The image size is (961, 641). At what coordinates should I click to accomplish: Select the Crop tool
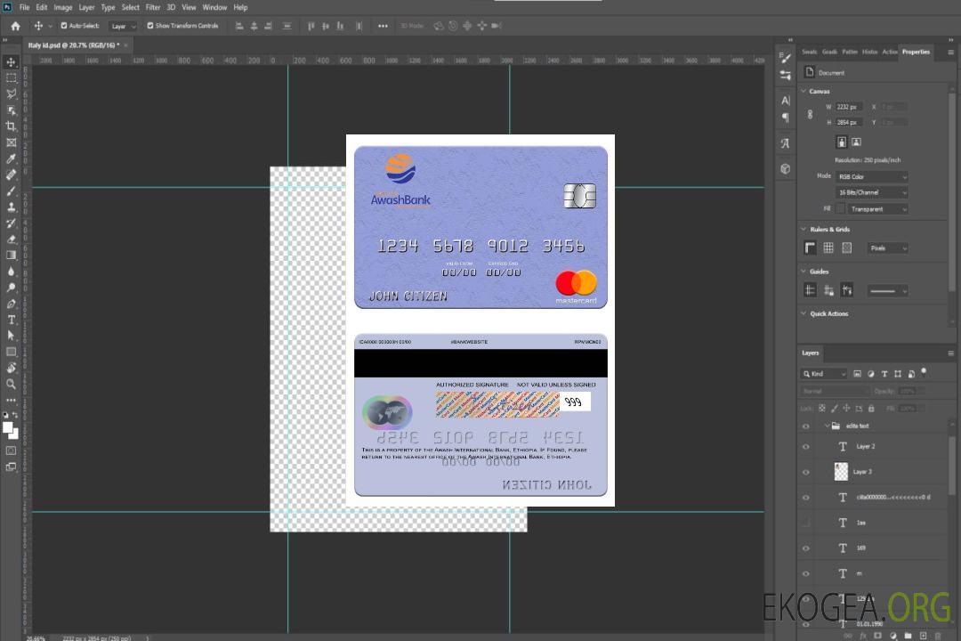12,126
